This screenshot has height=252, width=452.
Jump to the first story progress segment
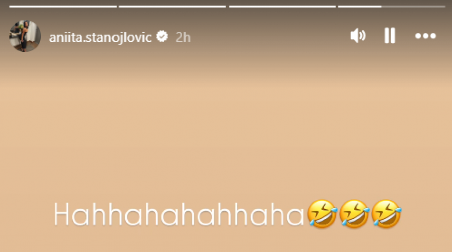pos(62,6)
